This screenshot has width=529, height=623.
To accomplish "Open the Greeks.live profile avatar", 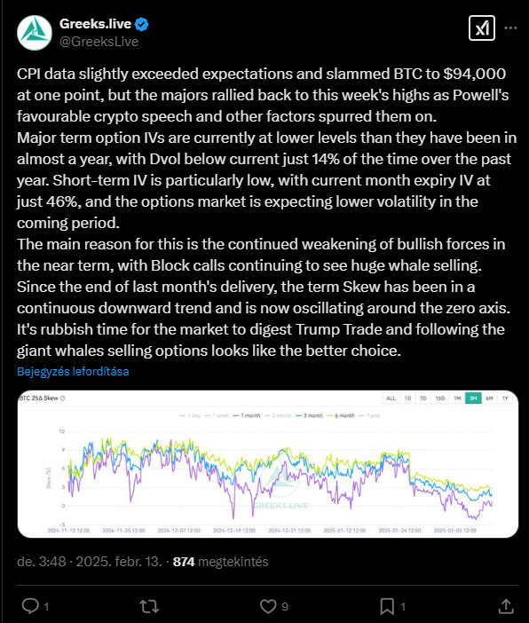I will click(x=35, y=33).
